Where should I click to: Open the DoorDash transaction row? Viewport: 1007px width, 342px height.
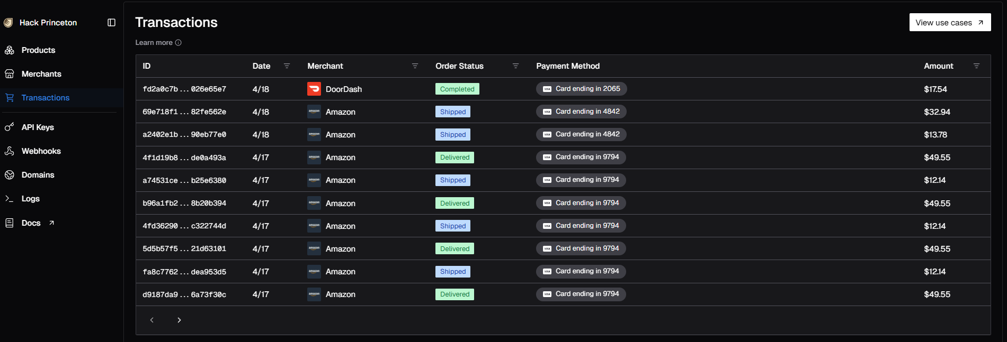pos(563,89)
